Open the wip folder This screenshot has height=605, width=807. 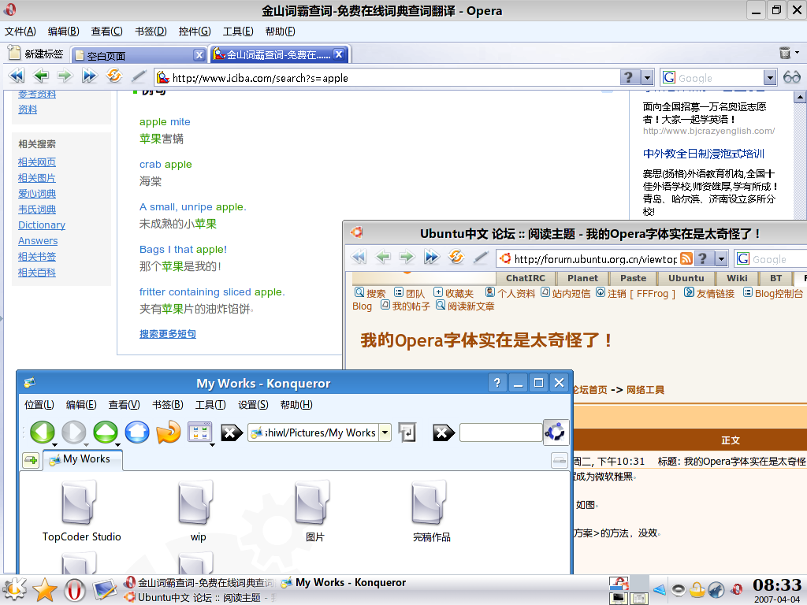(x=197, y=511)
